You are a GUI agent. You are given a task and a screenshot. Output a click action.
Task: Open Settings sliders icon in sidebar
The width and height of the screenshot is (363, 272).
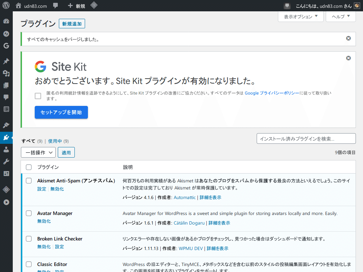click(6, 174)
